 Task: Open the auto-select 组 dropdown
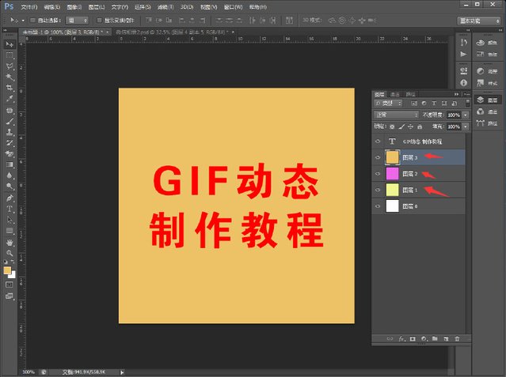77,21
